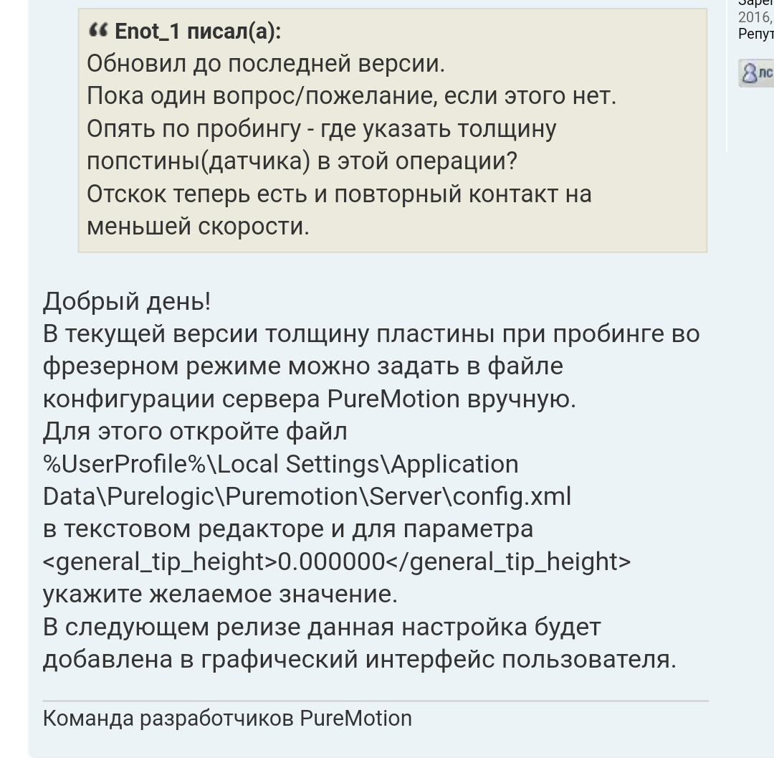
Task: Click the horizontal separator above the signature
Action: pos(375,701)
